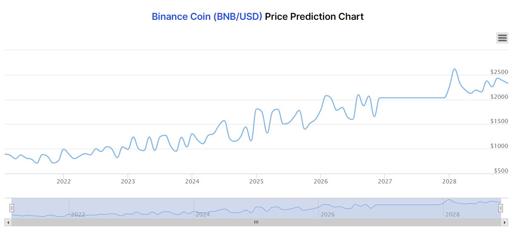Click the $500 y-axis label
The image size is (522, 233).
(501, 171)
